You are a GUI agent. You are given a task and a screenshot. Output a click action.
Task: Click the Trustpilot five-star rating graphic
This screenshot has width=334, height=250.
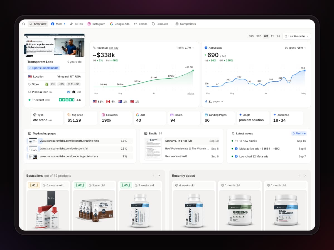(x=67, y=100)
